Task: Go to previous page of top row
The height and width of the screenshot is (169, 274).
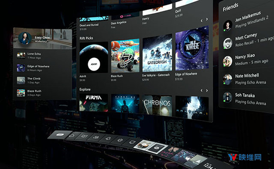Action: click(202, 21)
